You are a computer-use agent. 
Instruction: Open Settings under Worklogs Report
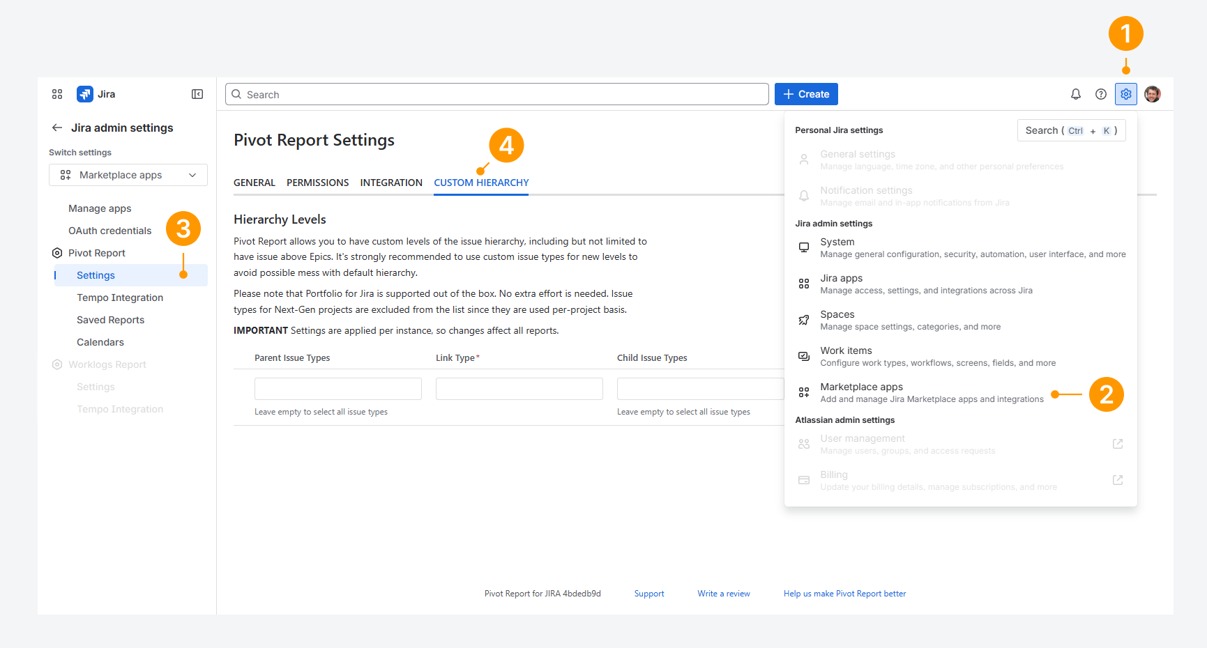tap(96, 387)
